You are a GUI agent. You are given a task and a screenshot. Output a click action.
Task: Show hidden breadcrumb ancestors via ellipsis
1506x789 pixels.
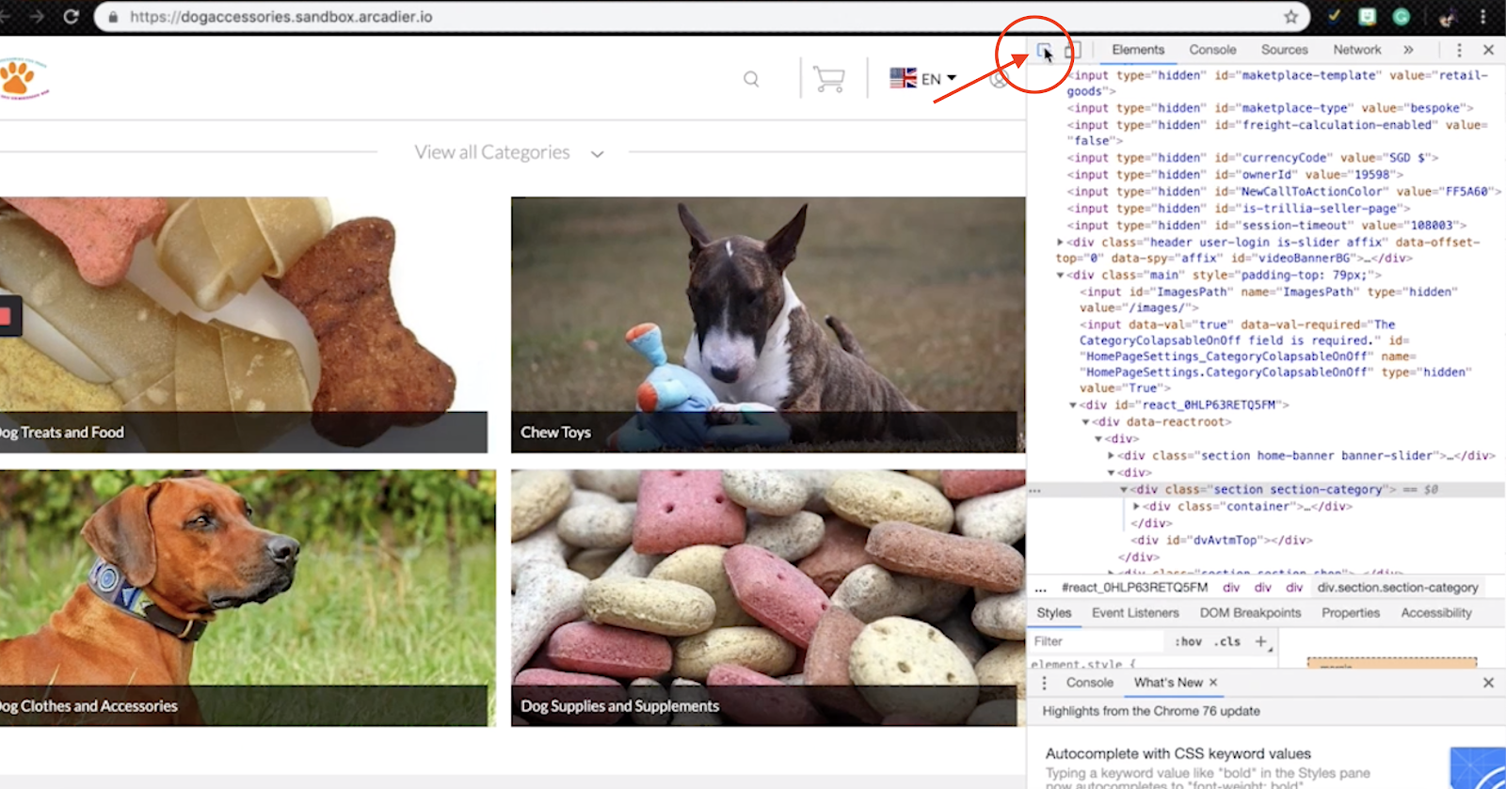[1040, 588]
